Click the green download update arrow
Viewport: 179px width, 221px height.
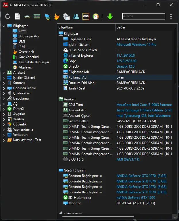(x=110, y=16)
